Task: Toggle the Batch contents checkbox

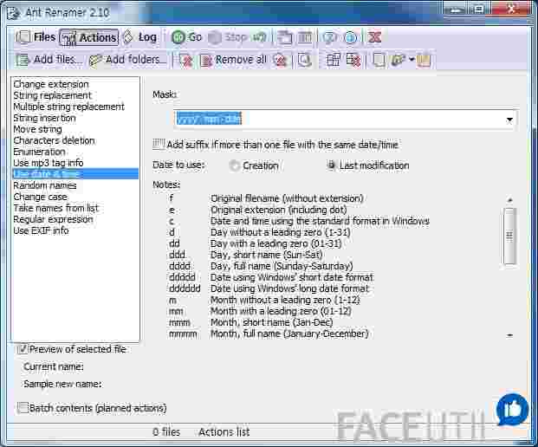Action: tap(23, 407)
